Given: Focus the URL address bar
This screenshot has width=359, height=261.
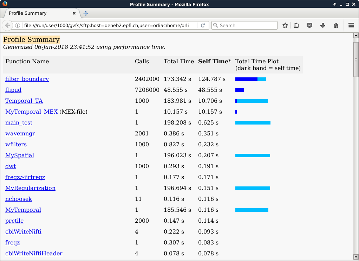Looking at the screenshot, I should (x=109, y=25).
